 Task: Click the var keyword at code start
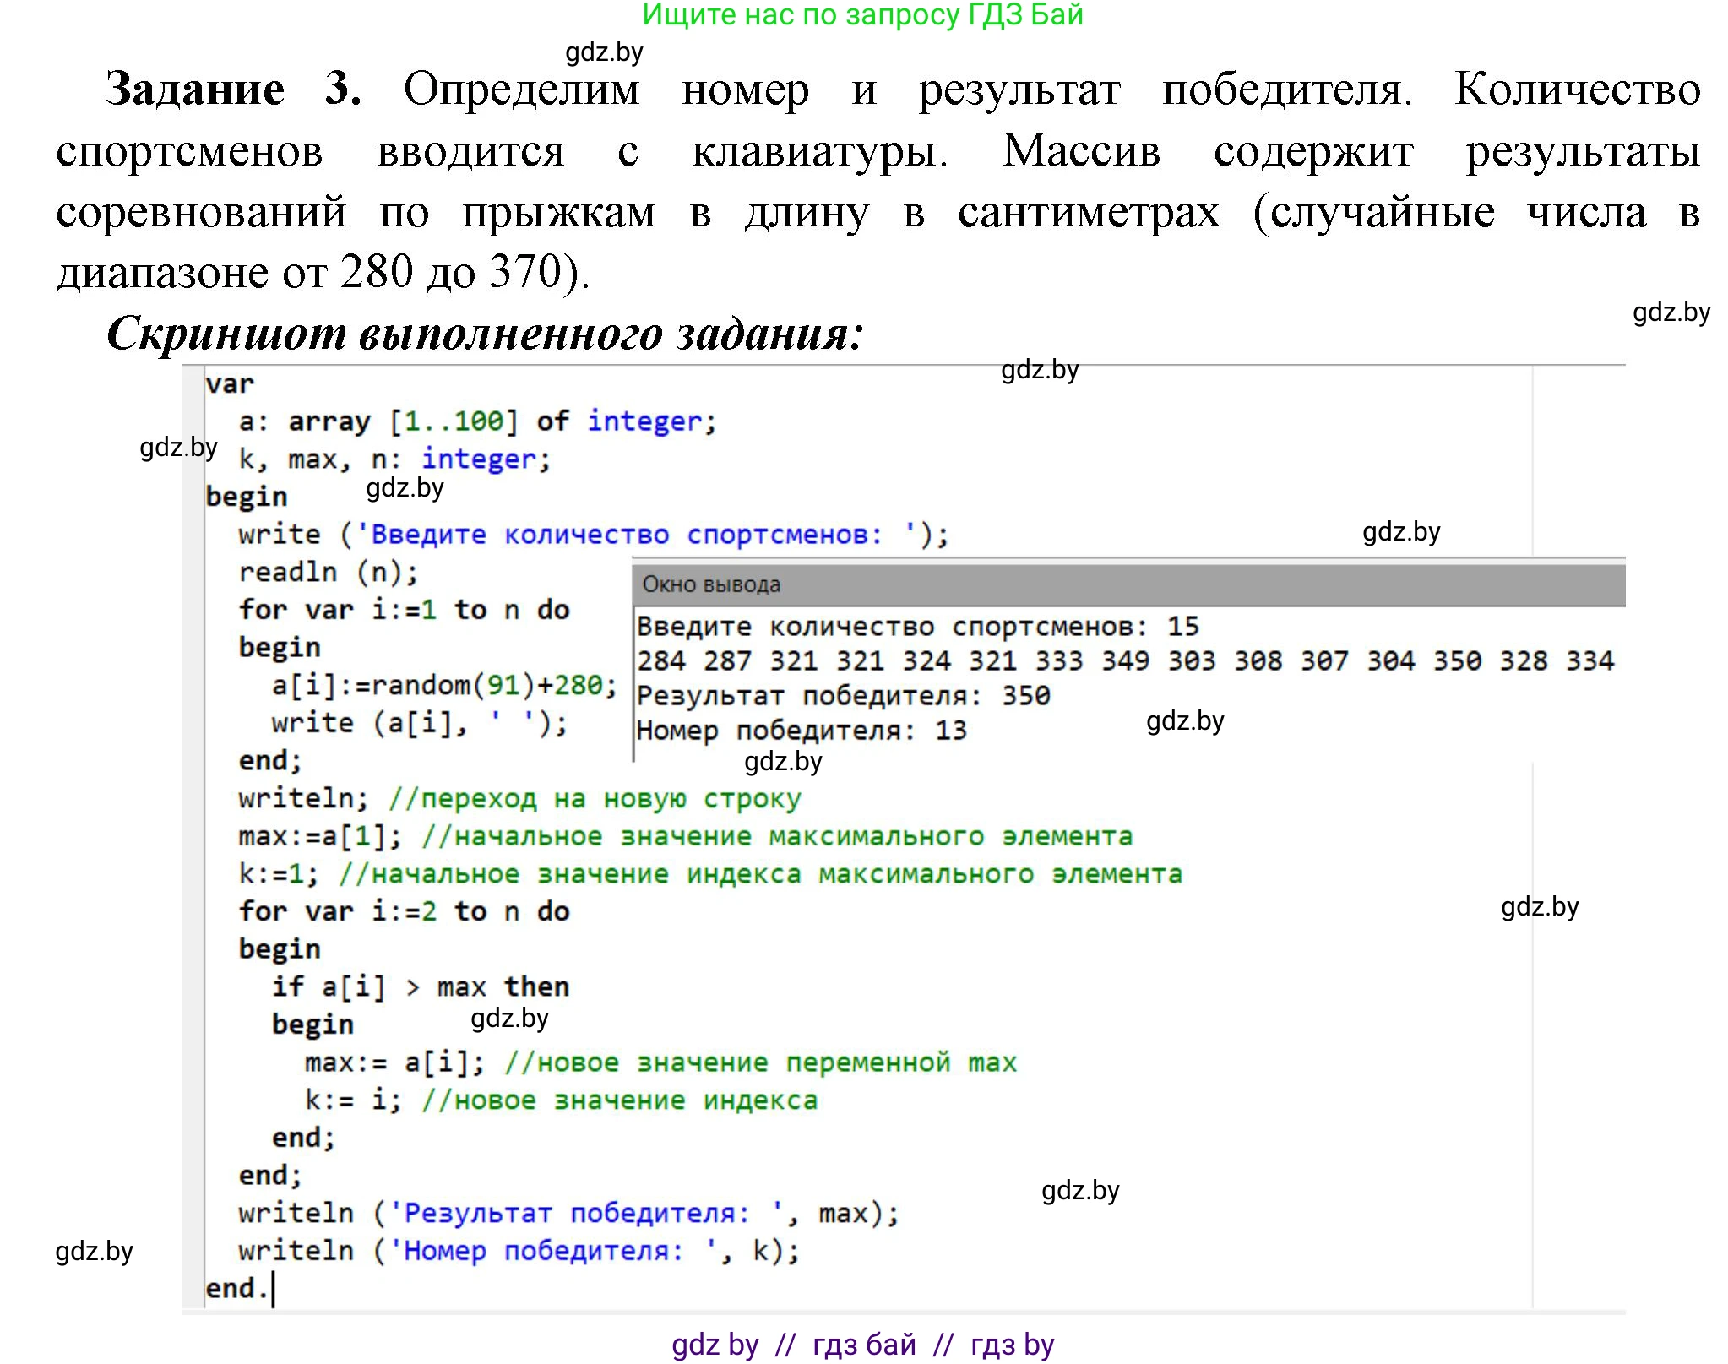click(228, 382)
